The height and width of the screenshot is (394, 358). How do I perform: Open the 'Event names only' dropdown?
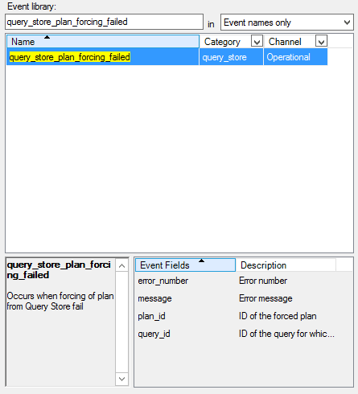(x=287, y=23)
